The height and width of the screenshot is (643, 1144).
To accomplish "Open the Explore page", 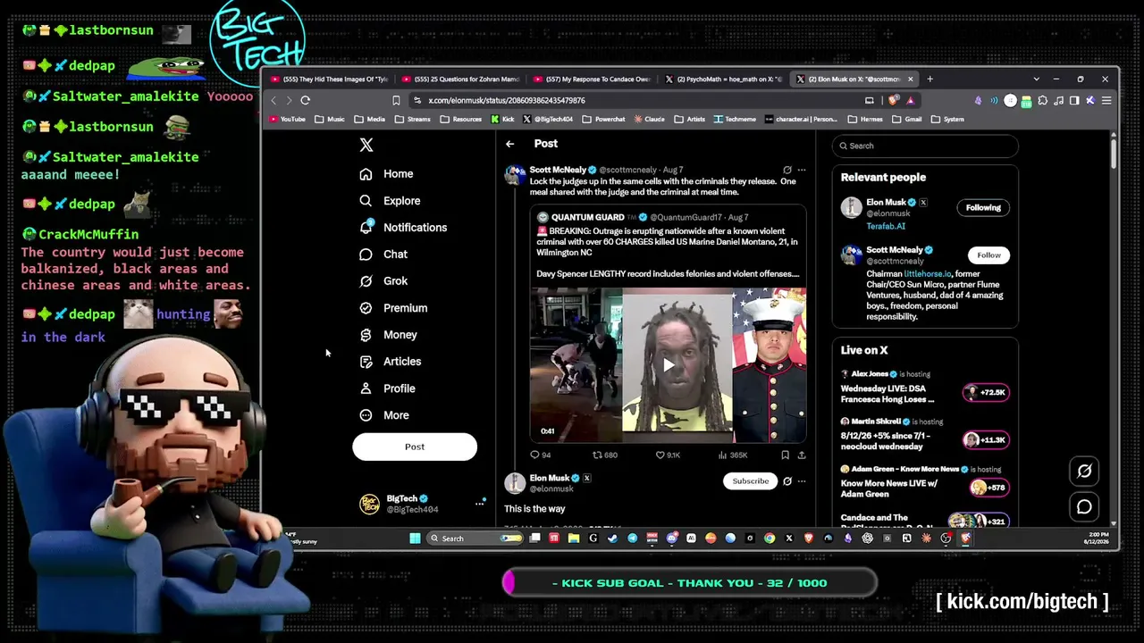I will tap(390, 201).
